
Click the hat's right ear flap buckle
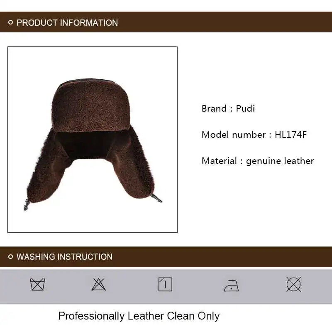coord(157,198)
